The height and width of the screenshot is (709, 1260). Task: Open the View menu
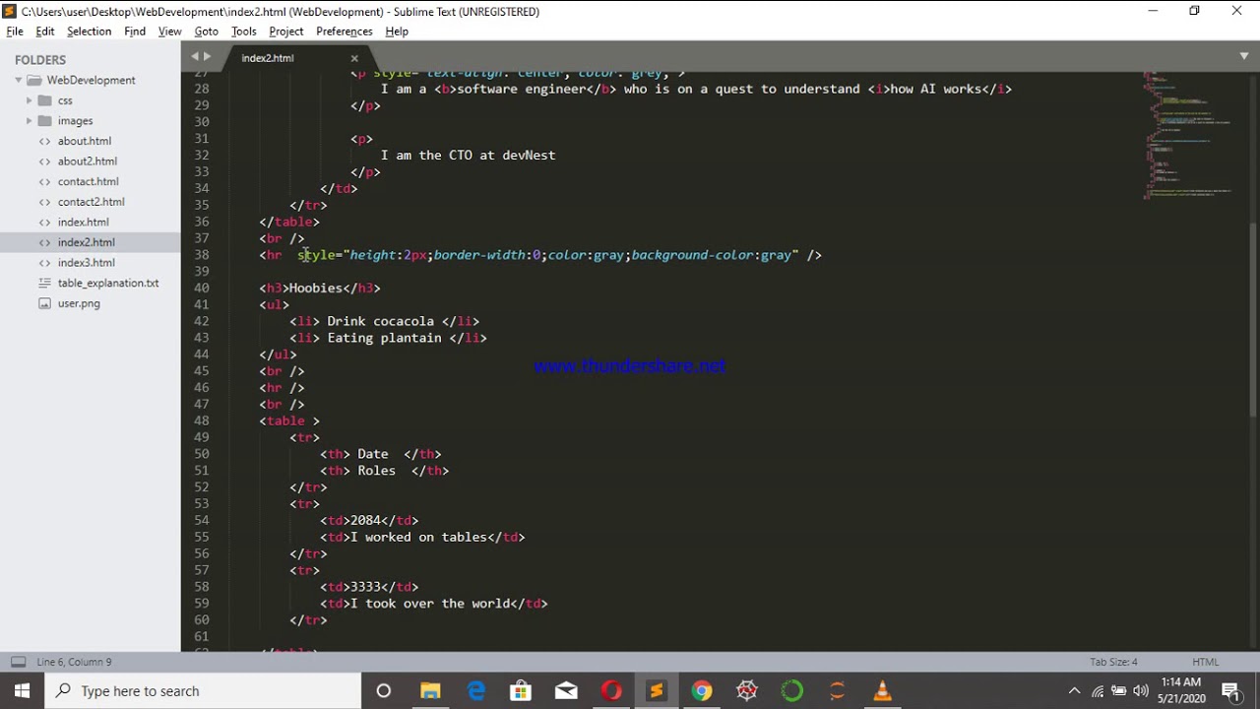(x=169, y=32)
